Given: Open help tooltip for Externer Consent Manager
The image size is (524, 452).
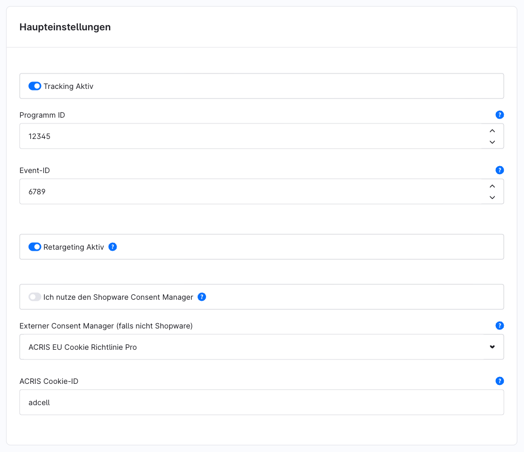Looking at the screenshot, I should click(500, 326).
